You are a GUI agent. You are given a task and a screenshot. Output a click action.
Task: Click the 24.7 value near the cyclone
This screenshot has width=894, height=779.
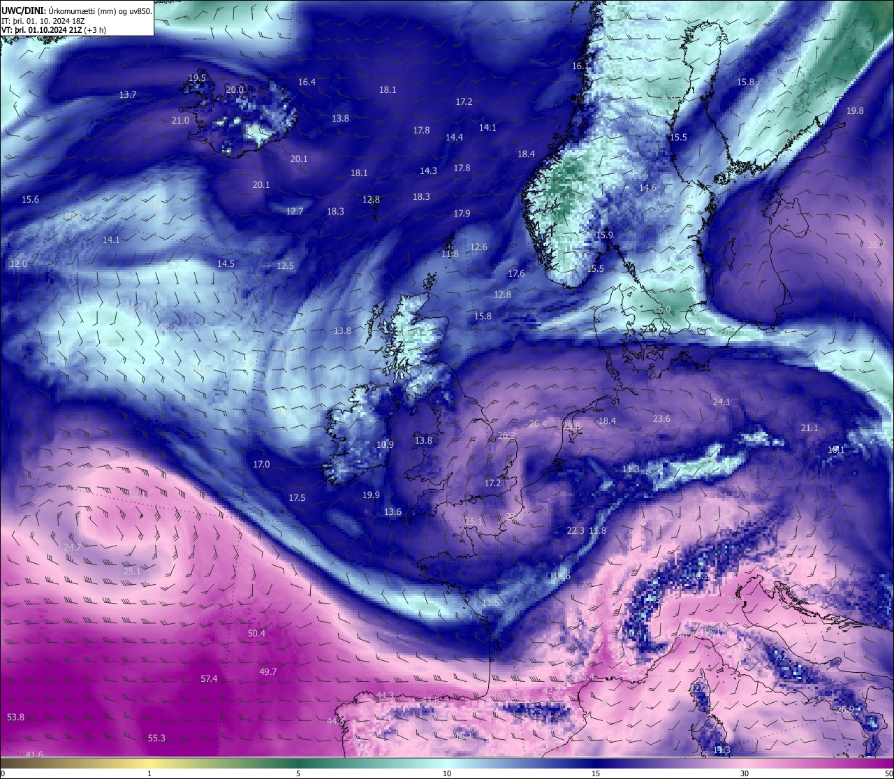(x=72, y=547)
